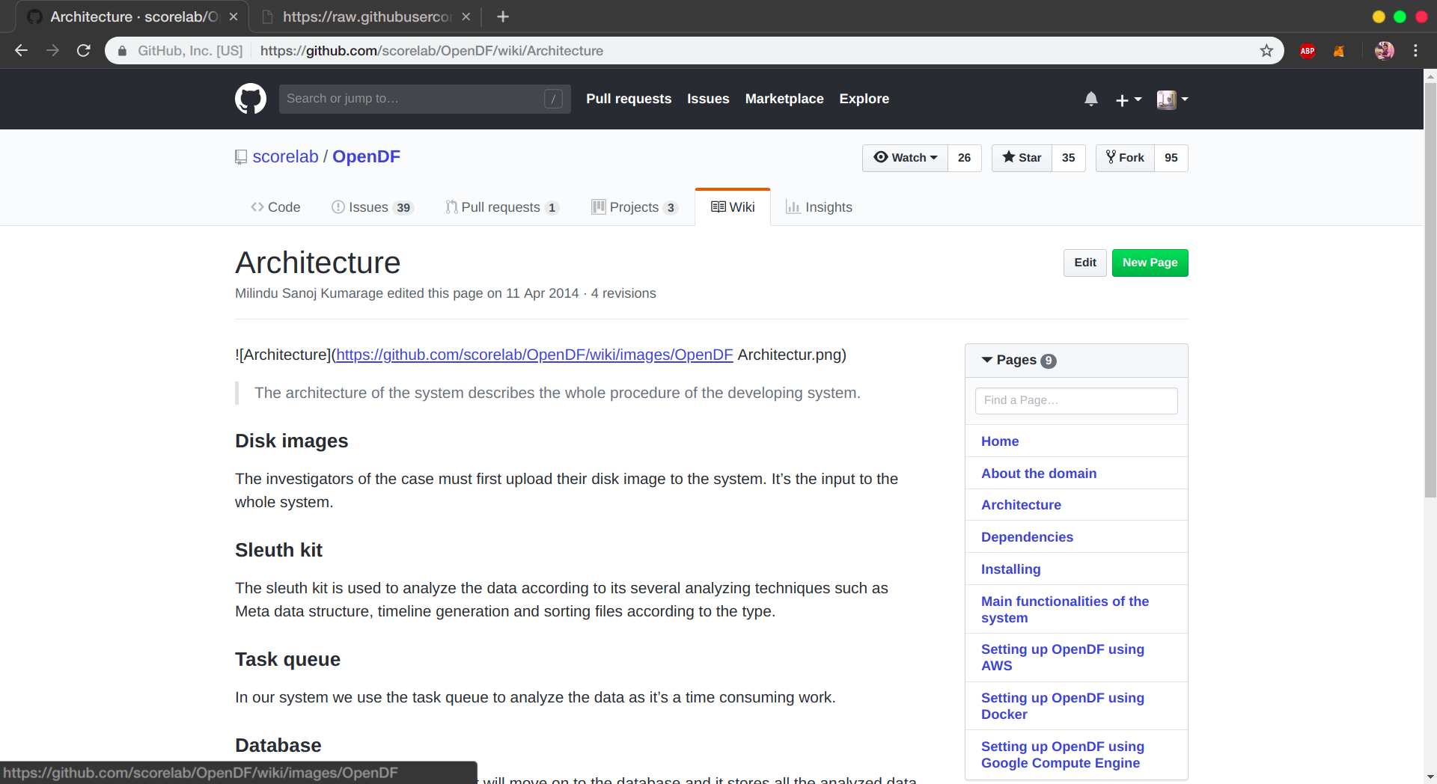Focus the Search or jump to field
Viewport: 1437px width, 784px height.
(x=425, y=99)
